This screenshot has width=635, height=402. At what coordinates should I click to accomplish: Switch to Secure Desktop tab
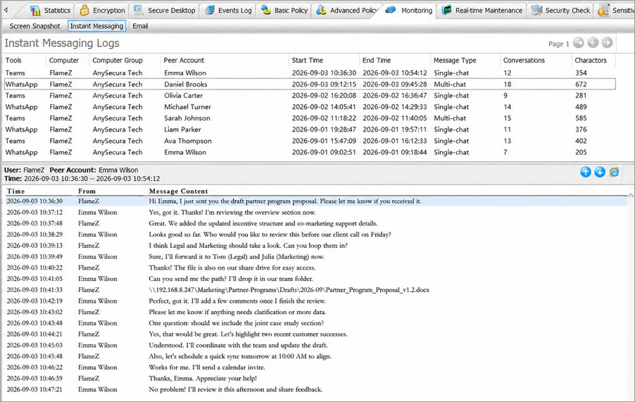165,11
